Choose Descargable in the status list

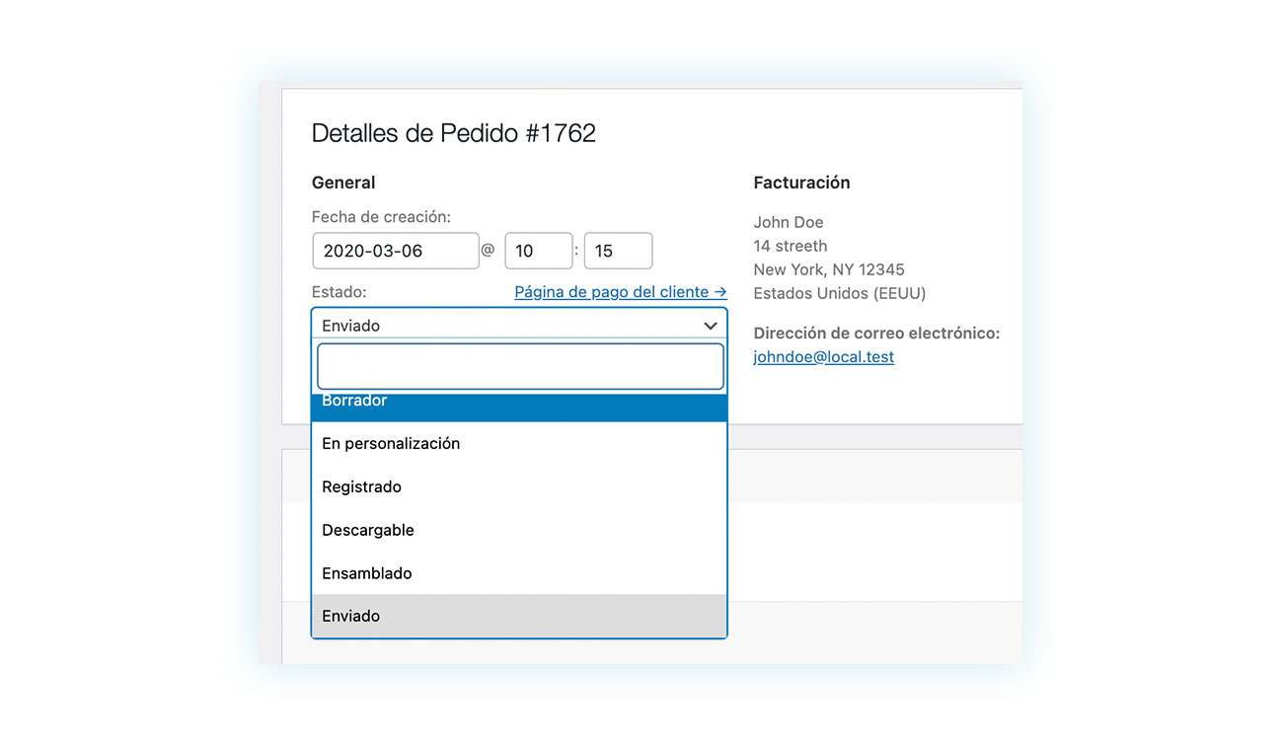click(x=519, y=530)
